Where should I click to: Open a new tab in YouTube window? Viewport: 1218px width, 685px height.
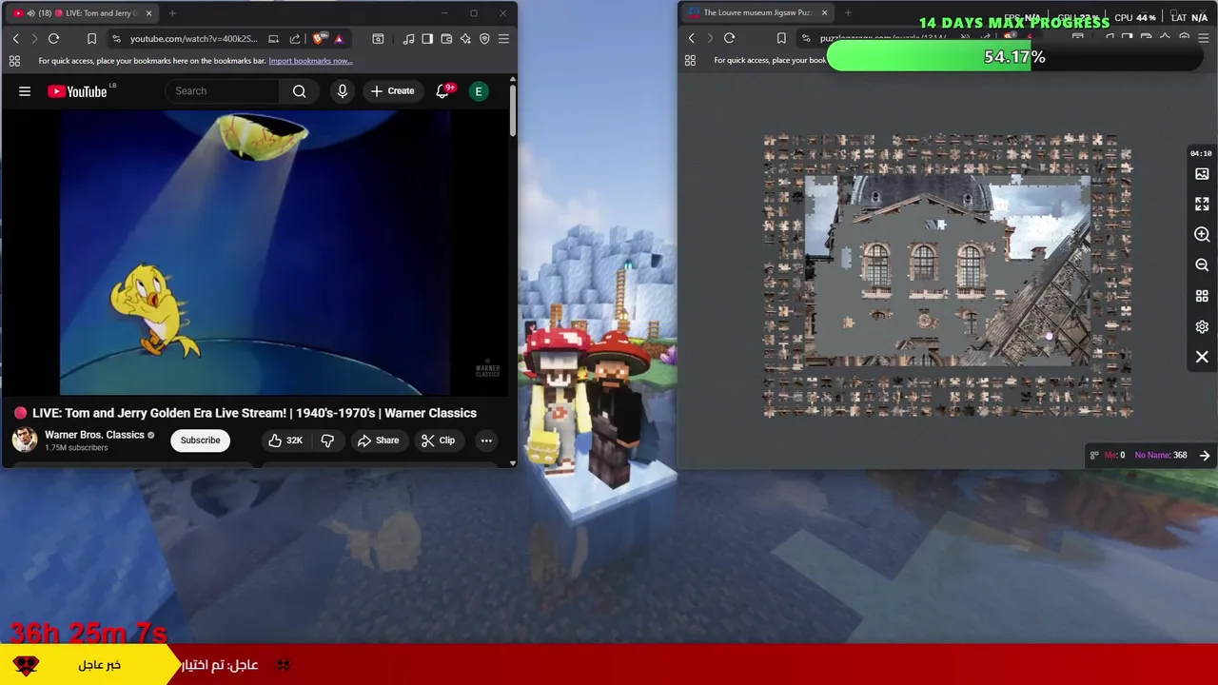(x=172, y=13)
